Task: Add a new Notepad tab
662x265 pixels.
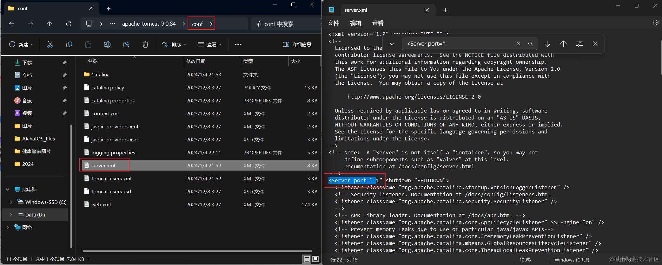Action: [x=445, y=10]
